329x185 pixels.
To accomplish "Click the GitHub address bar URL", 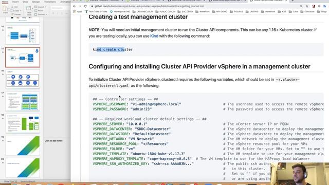I will click(x=149, y=6).
